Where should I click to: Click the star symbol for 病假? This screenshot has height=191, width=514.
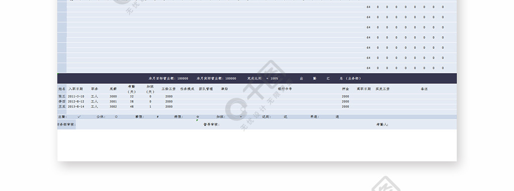pyautogui.click(x=198, y=117)
